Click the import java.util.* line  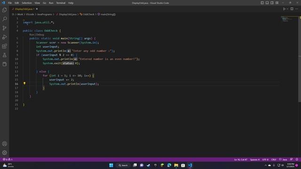click(x=39, y=23)
